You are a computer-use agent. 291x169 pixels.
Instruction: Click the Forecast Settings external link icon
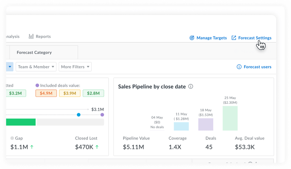(234, 38)
